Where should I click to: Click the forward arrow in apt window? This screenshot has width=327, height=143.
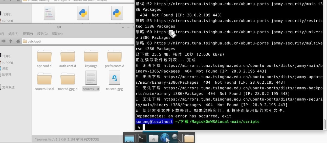(4, 41)
